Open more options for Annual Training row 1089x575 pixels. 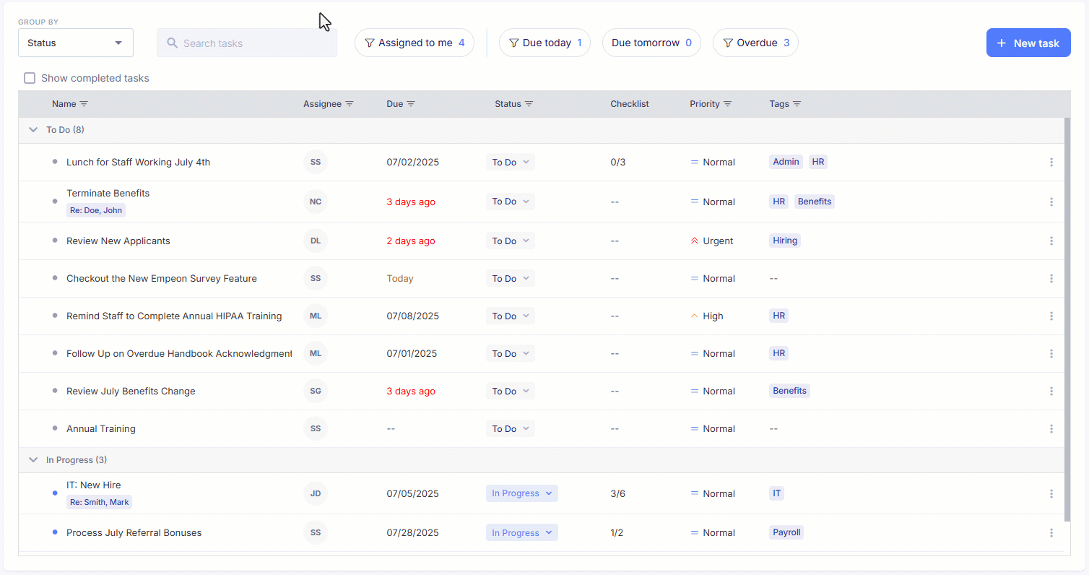(x=1051, y=428)
